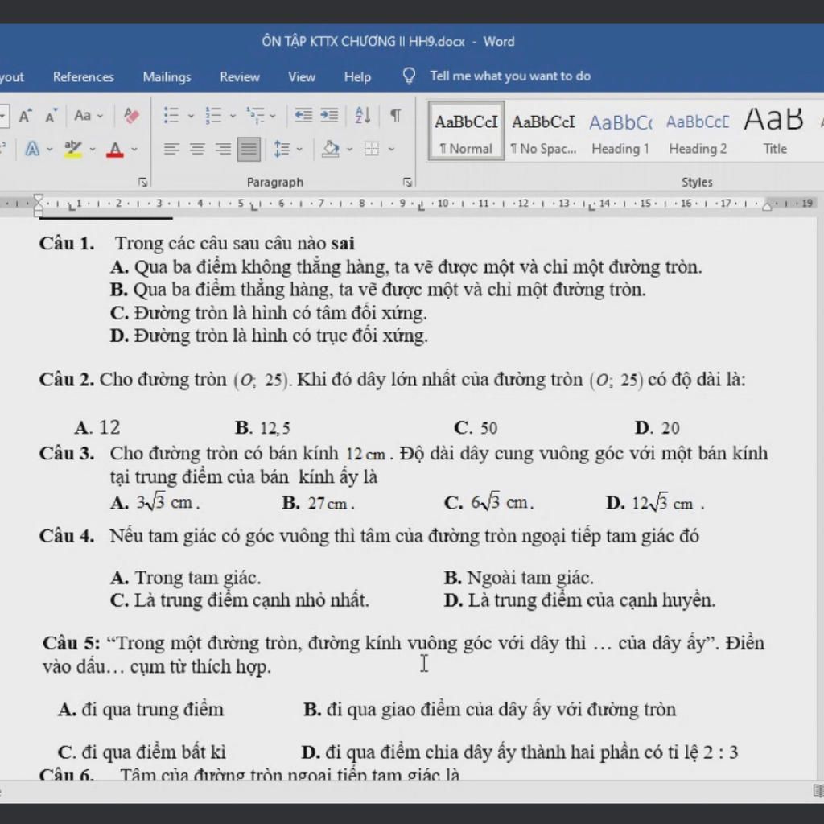The image size is (824, 824).
Task: Apply the Heading 1 style
Action: pyautogui.click(x=620, y=131)
